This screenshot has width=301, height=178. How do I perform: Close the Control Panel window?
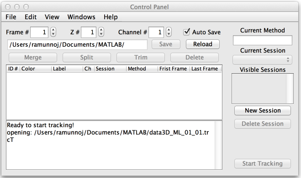pyautogui.click(x=8, y=7)
